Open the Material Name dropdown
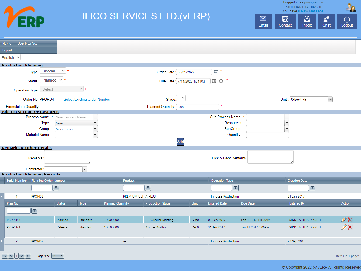Screen dimensions: 361x271 point(76,135)
